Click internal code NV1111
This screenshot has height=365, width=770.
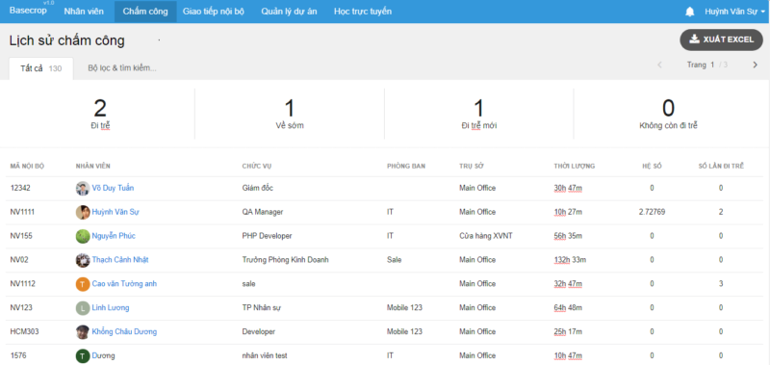coord(22,212)
